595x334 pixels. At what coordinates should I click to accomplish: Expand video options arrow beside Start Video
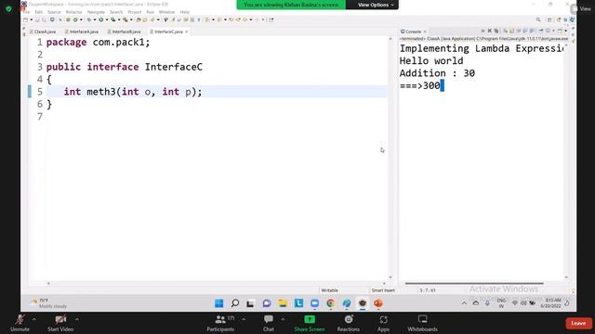click(77, 319)
